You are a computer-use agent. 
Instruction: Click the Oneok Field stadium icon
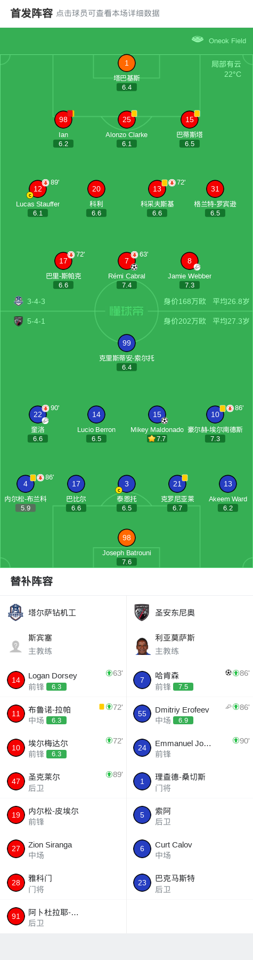click(x=198, y=39)
